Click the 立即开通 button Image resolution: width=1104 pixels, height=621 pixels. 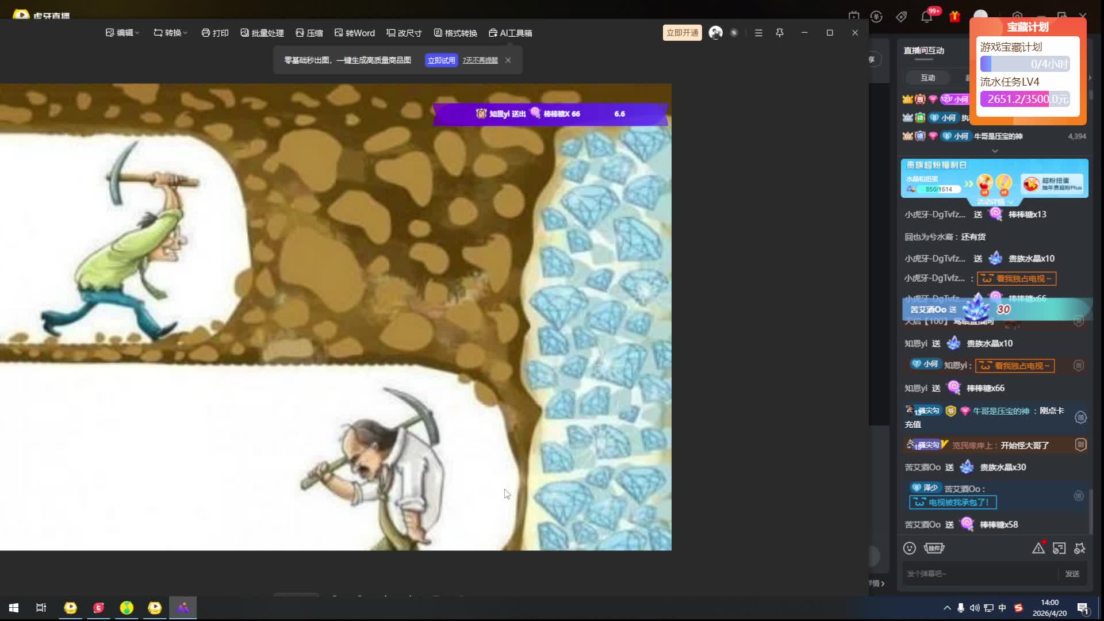[x=682, y=33]
